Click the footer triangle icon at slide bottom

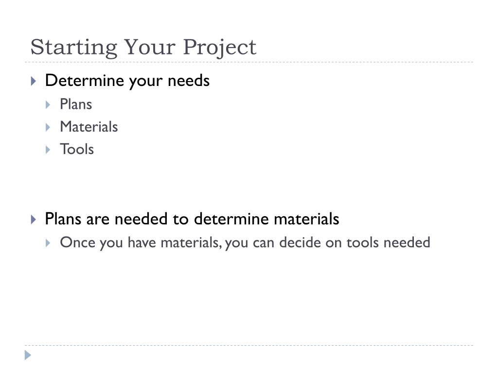pos(28,355)
